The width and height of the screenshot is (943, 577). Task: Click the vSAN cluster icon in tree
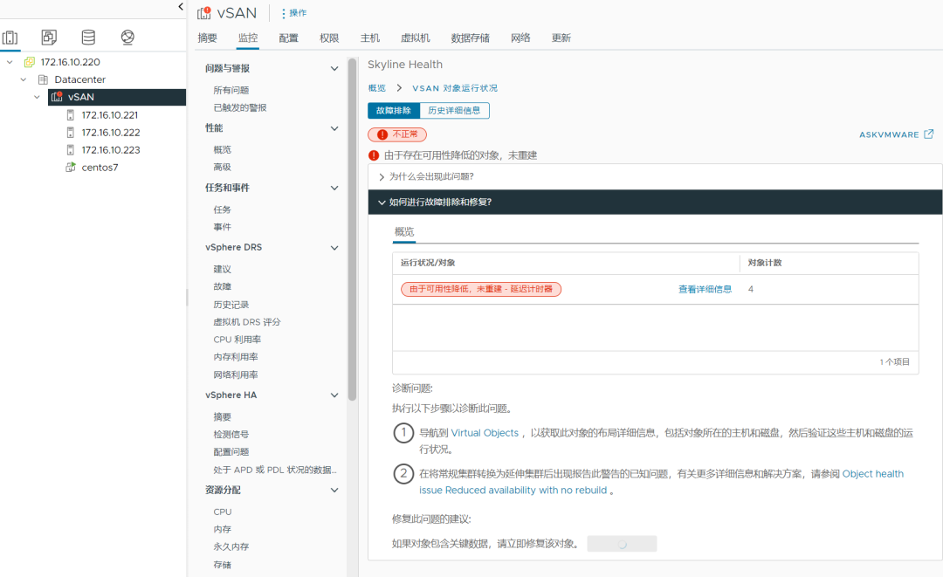point(57,97)
